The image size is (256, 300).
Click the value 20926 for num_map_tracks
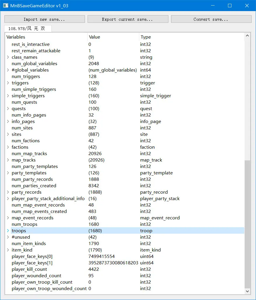tap(95, 153)
